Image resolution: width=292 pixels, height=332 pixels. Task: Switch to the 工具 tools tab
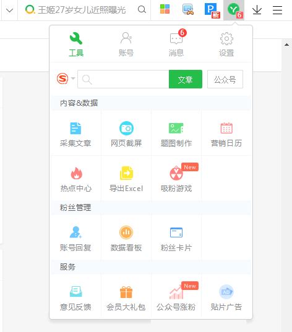pyautogui.click(x=76, y=45)
